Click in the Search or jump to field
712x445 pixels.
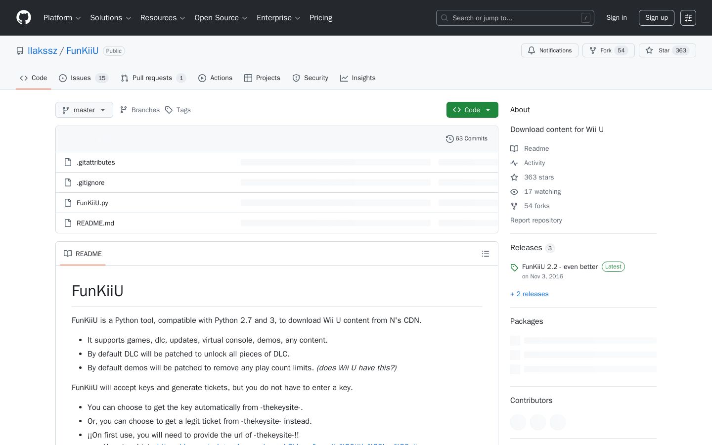(515, 18)
